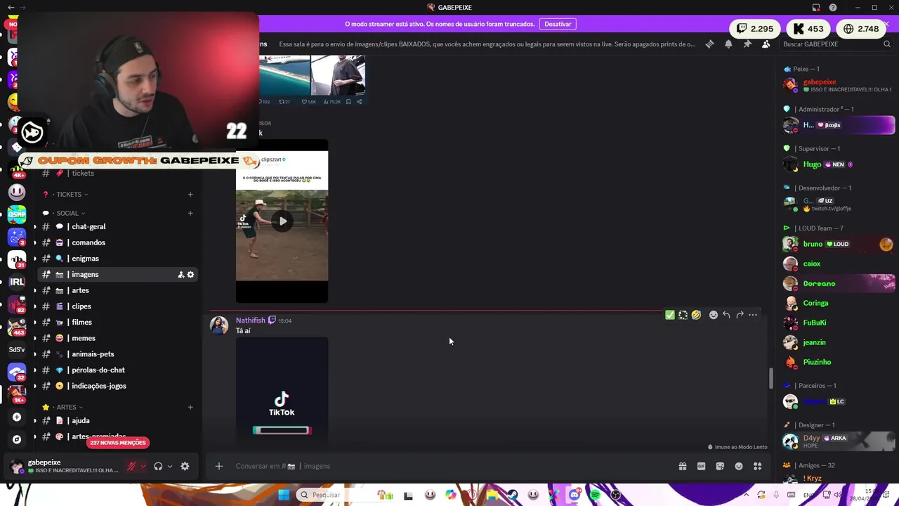The width and height of the screenshot is (899, 506).
Task: Open the threads icon in channel header
Action: pyautogui.click(x=709, y=44)
